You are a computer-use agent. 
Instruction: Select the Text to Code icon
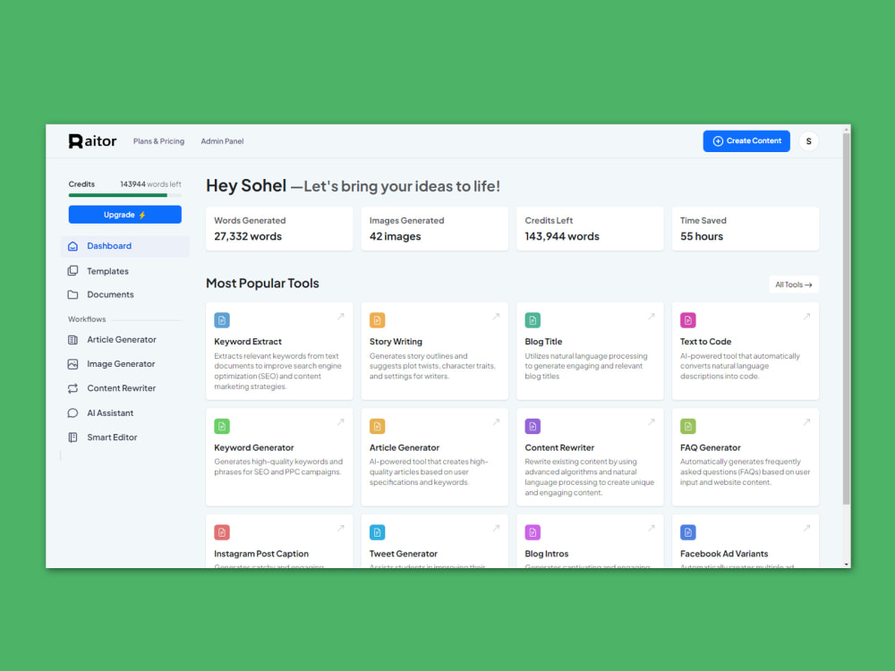click(x=688, y=319)
